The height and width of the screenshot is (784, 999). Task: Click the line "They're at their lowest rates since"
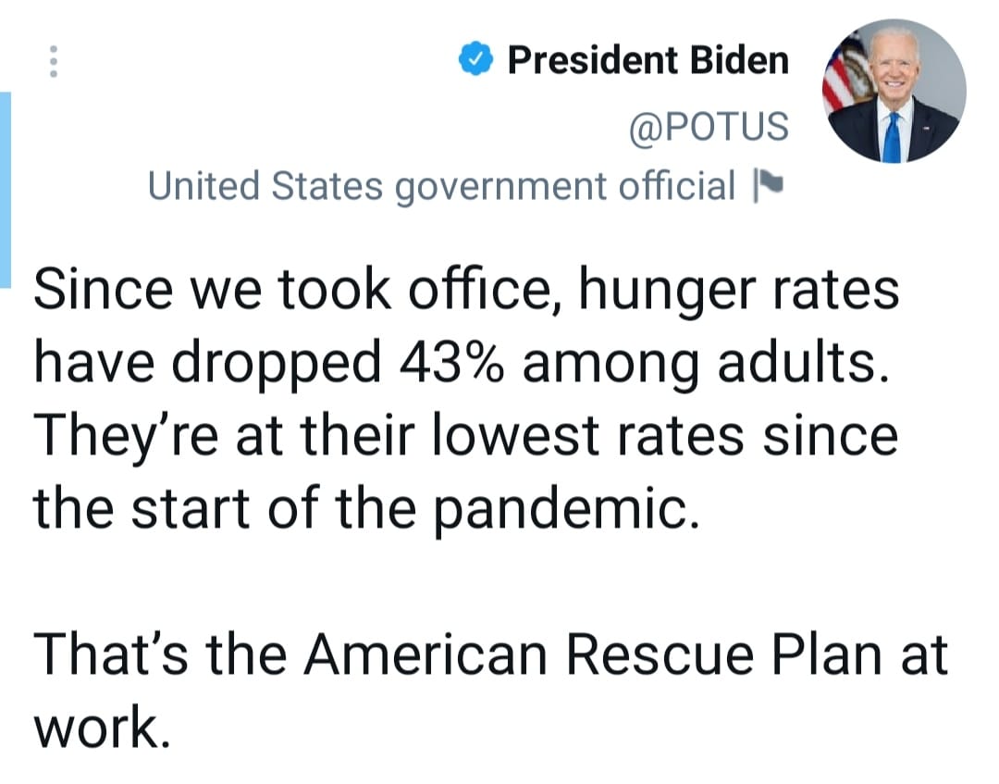pyautogui.click(x=465, y=436)
